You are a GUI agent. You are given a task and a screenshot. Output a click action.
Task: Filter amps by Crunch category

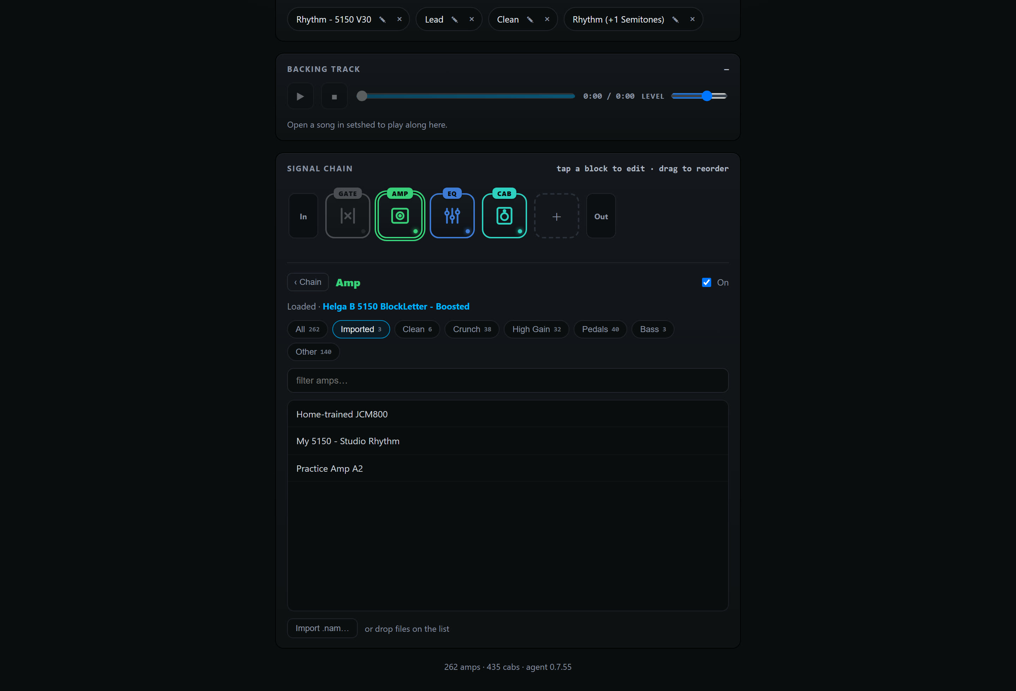[472, 329]
